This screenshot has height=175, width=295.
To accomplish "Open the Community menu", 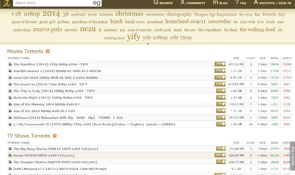I will point(193,3).
